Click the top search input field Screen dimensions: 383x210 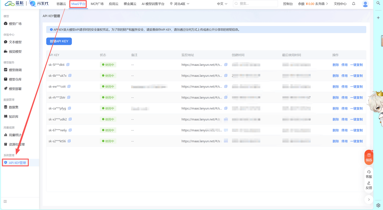tap(255, 4)
